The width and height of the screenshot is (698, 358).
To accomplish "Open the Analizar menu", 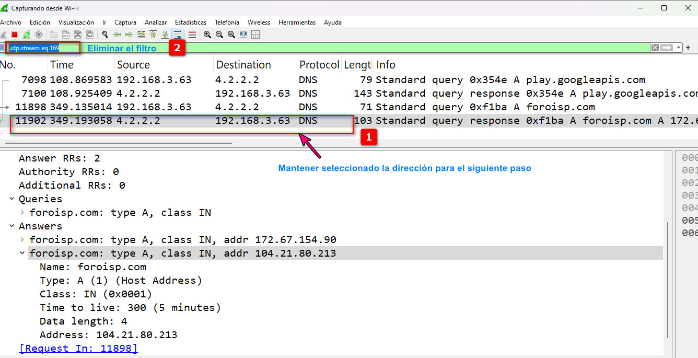I will tap(156, 22).
